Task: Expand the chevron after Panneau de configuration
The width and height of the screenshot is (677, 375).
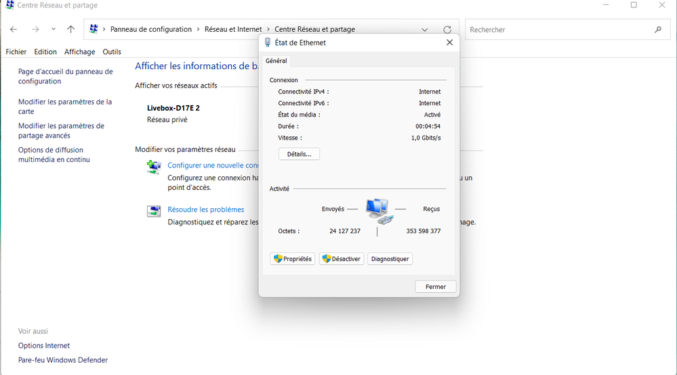Action: [x=198, y=30]
